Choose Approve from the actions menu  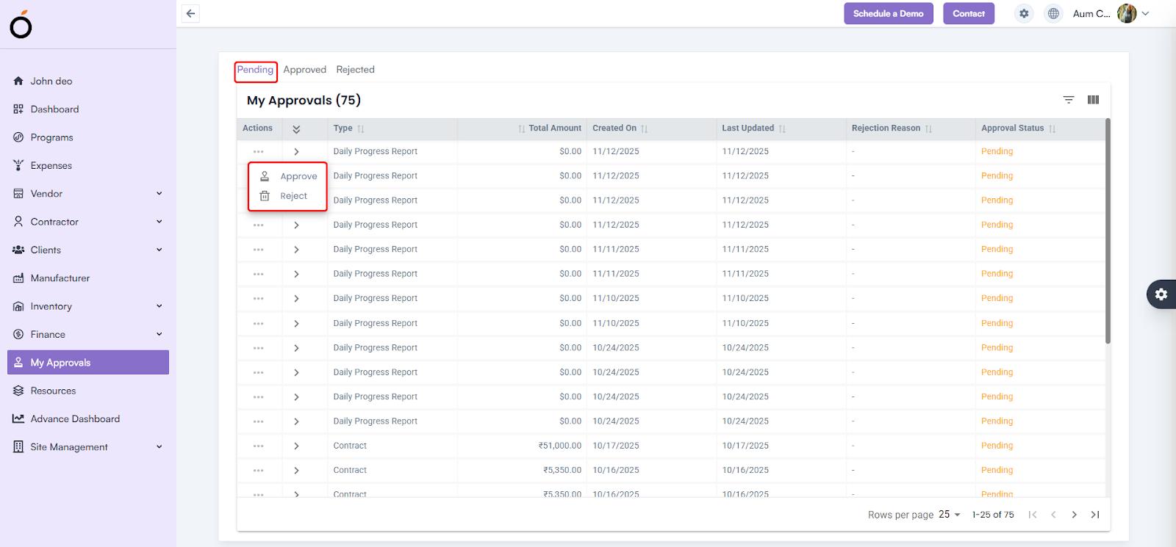click(x=298, y=176)
